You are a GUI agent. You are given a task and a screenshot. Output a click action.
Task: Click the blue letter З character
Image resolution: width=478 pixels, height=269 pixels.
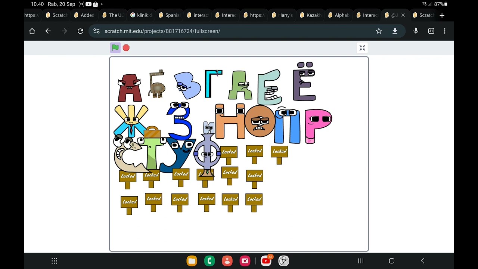tap(180, 121)
